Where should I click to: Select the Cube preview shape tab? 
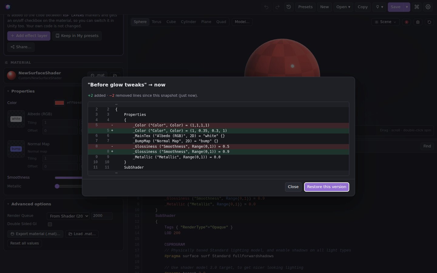pos(171,22)
